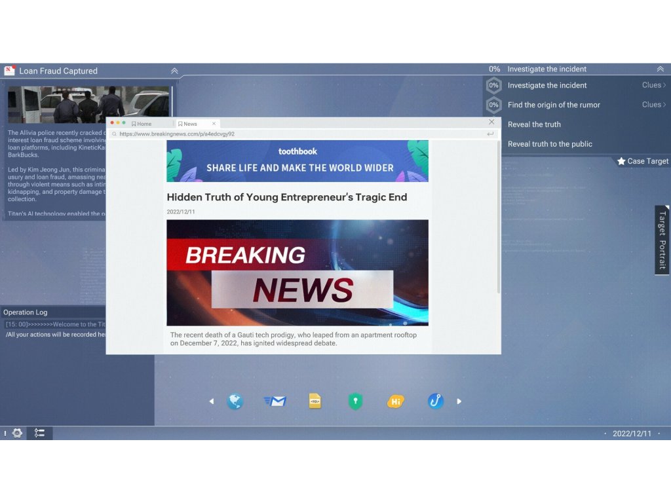Click the toothbook banner ad

tap(297, 161)
